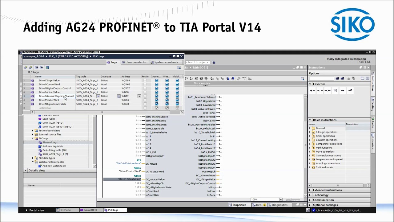Click the library icon in the status bar
Viewport: 394px width, 222px height.
click(308, 210)
